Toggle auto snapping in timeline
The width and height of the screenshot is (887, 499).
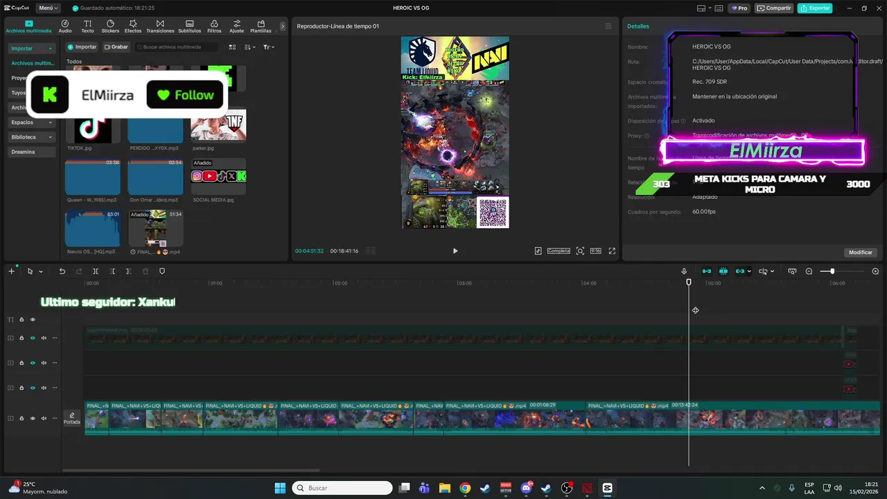pyautogui.click(x=723, y=271)
